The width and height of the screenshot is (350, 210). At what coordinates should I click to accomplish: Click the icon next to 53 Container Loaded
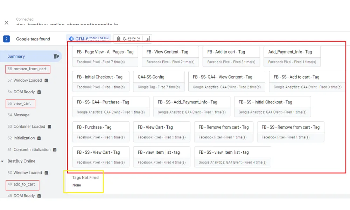pos(50,126)
